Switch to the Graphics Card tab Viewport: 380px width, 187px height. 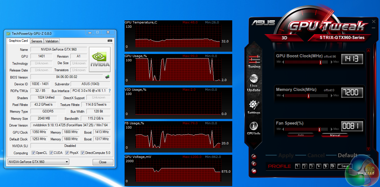coord(18,41)
